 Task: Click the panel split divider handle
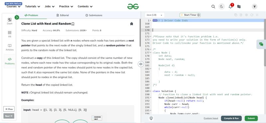141,64
